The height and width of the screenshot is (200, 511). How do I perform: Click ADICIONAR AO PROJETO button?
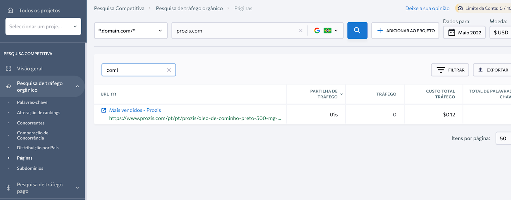tap(405, 31)
